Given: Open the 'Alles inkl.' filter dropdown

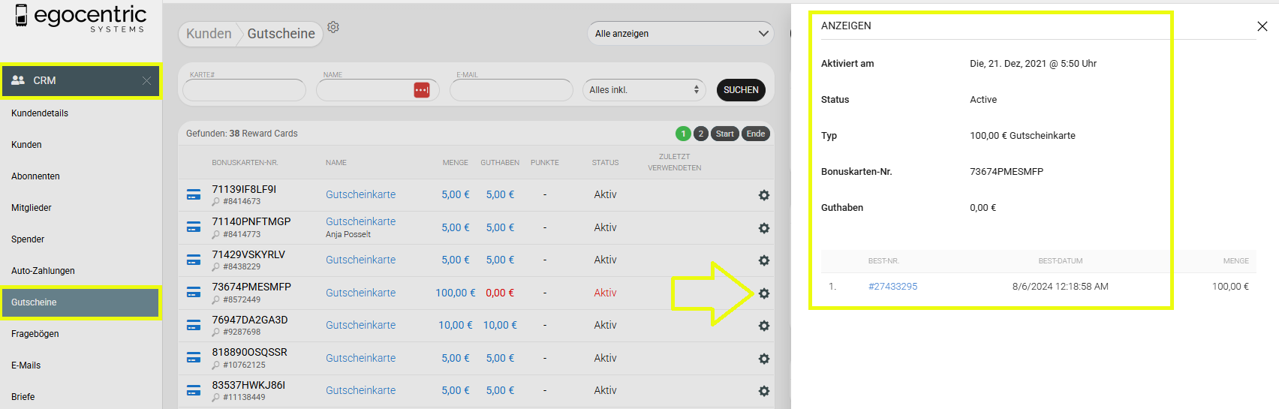Looking at the screenshot, I should coord(643,90).
